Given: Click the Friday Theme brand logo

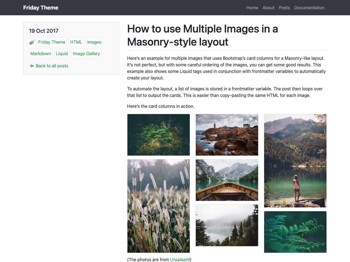Looking at the screenshot, I should [41, 8].
